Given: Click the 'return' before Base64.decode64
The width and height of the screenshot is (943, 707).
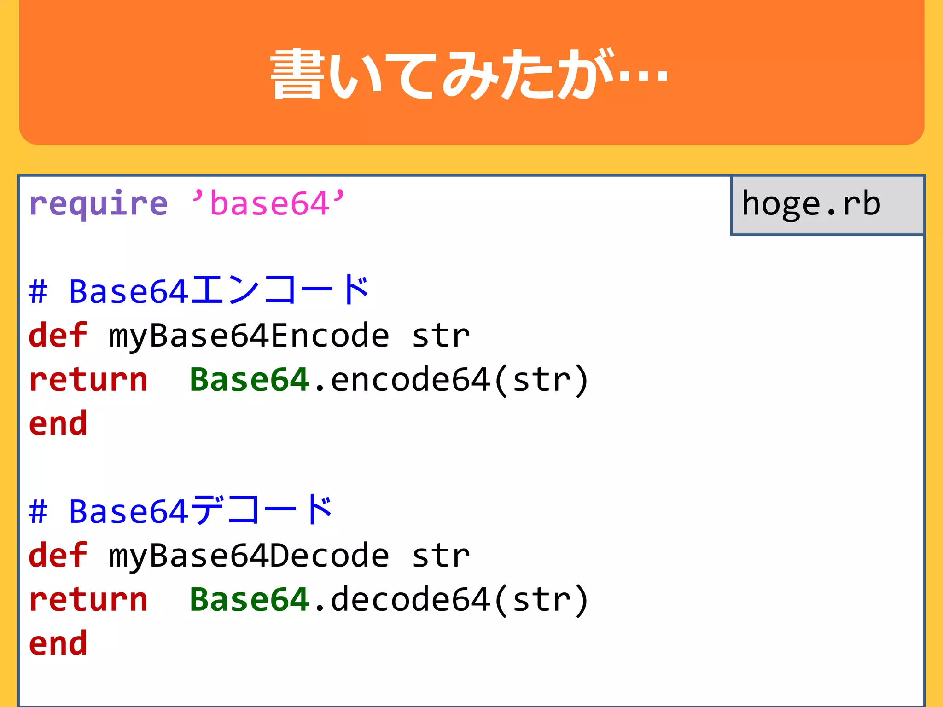Looking at the screenshot, I should pyautogui.click(x=88, y=600).
